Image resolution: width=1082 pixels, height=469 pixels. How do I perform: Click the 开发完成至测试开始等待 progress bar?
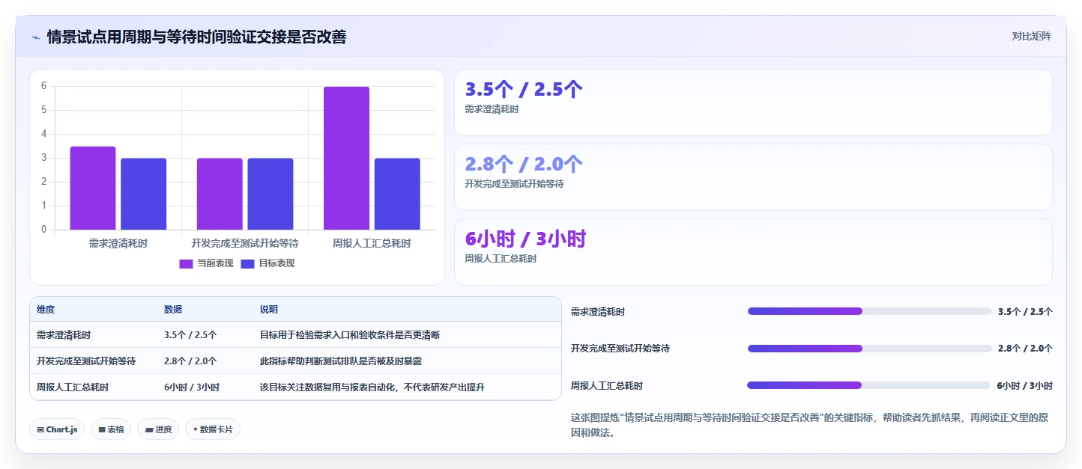[869, 349]
